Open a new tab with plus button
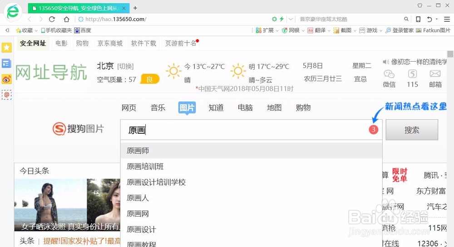The height and width of the screenshot is (247, 454). click(x=135, y=8)
